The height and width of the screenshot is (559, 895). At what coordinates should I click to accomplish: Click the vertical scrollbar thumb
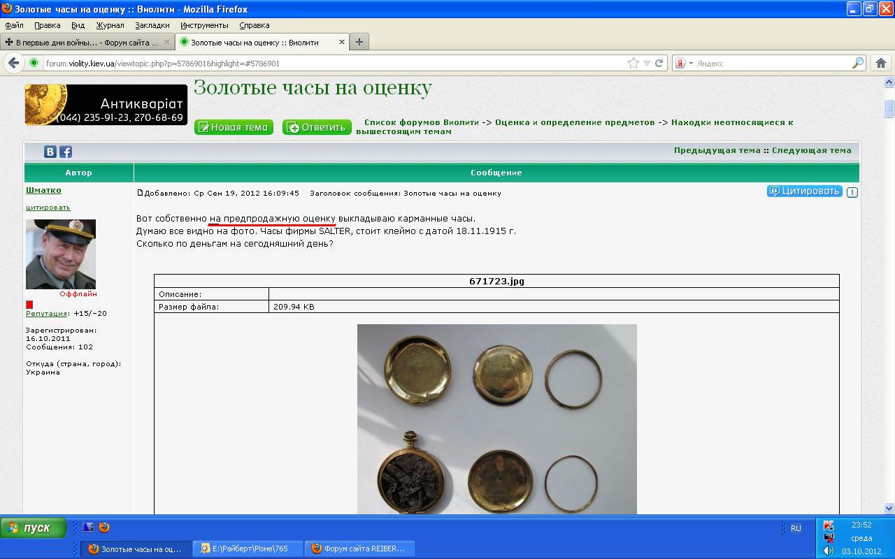point(889,108)
